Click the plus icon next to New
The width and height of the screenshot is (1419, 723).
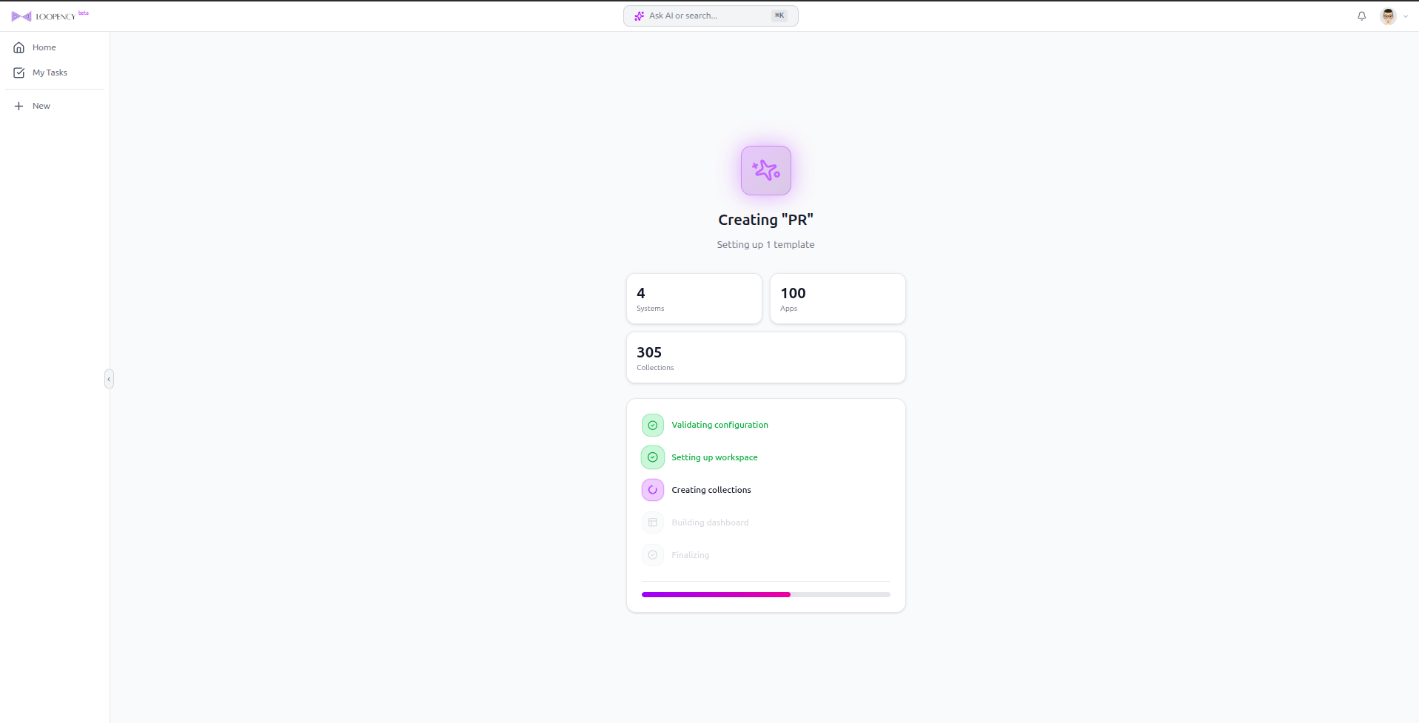coord(19,106)
